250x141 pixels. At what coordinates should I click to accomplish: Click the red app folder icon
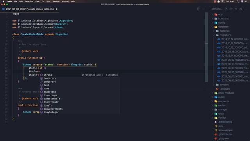[x=216, y=14]
